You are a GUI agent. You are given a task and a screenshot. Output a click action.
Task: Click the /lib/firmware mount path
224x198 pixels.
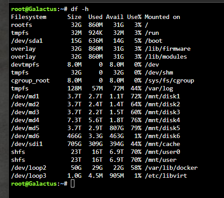(x=168, y=49)
